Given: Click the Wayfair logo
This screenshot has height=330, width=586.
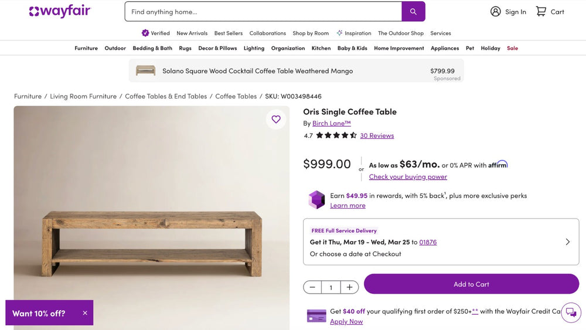Looking at the screenshot, I should pyautogui.click(x=60, y=12).
